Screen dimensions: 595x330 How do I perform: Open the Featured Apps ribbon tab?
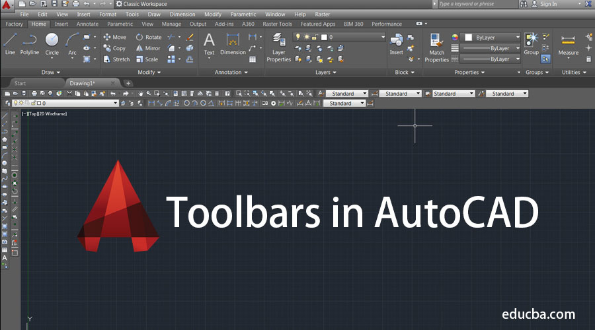(318, 24)
